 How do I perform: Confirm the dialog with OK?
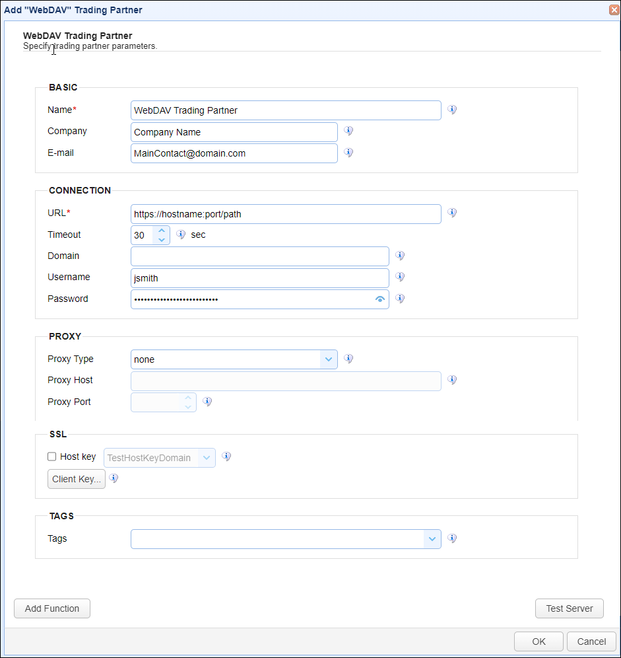539,641
